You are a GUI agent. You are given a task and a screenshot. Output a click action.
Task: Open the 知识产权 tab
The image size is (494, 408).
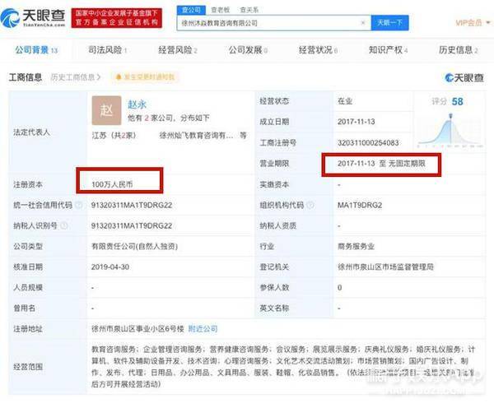pos(388,50)
